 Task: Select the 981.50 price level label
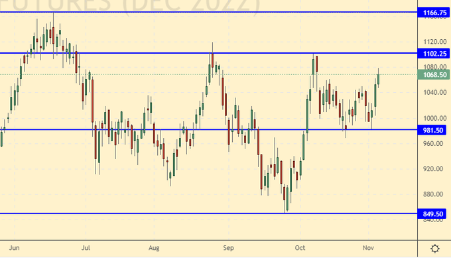click(432, 130)
